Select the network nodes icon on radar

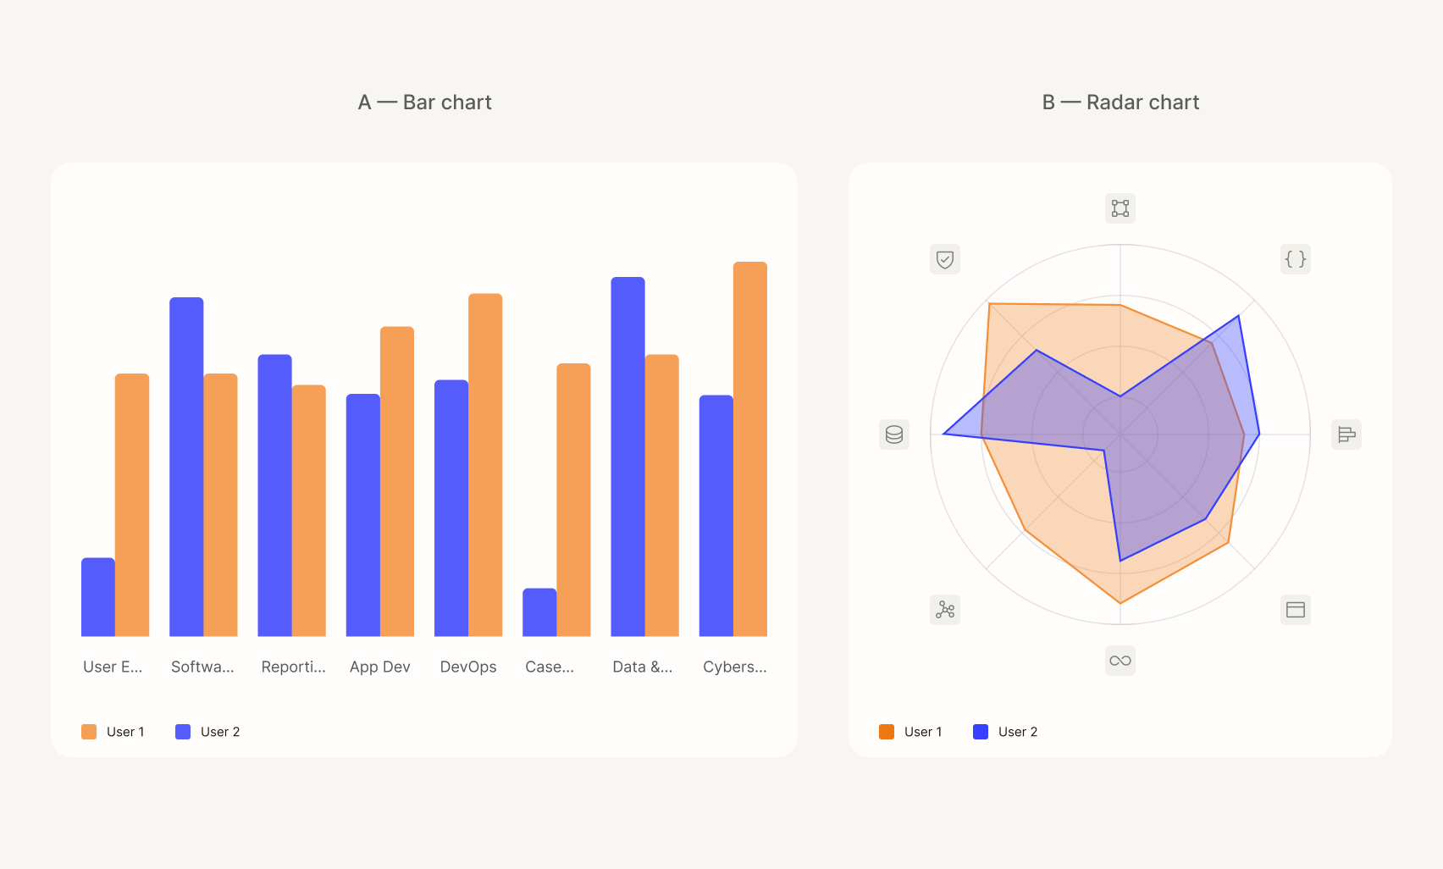(x=945, y=610)
